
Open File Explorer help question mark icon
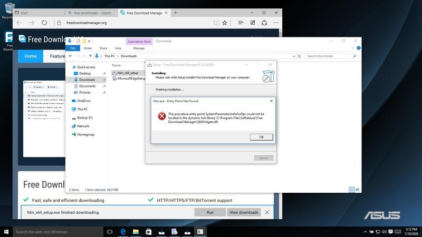(x=358, y=48)
